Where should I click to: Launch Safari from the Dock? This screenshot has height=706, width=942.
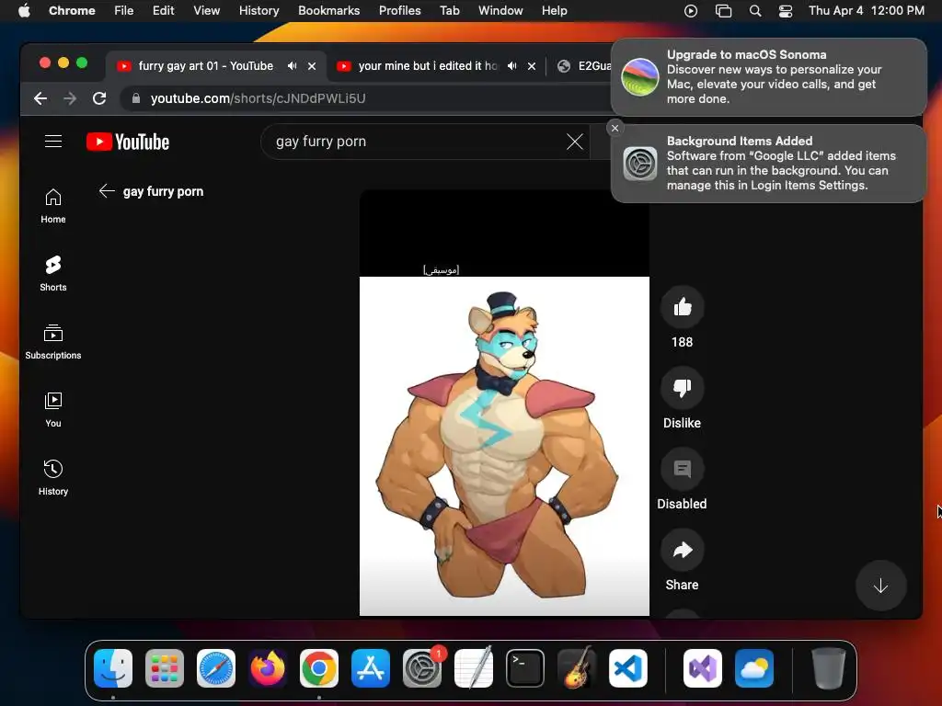(x=216, y=668)
